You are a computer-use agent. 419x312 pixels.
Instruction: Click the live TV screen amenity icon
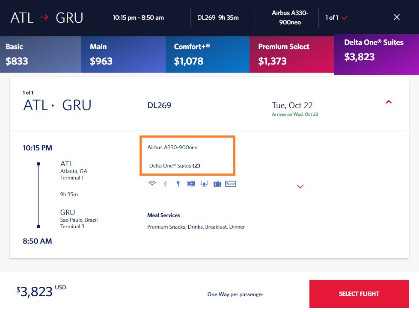[x=204, y=184]
